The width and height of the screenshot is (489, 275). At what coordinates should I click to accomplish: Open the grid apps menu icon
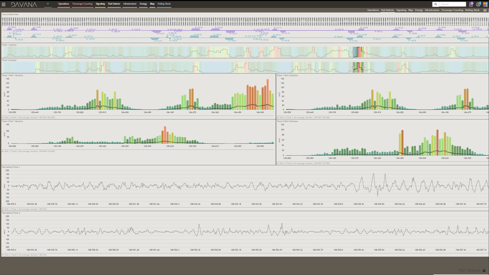click(x=485, y=10)
